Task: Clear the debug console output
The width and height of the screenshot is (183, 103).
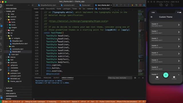Action: click(135, 78)
